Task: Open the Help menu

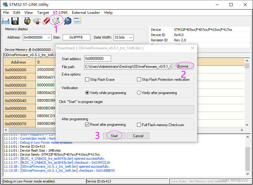Action: coord(108,13)
